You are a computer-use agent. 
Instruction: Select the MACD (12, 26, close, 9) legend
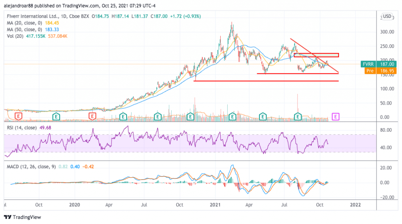[31, 167]
